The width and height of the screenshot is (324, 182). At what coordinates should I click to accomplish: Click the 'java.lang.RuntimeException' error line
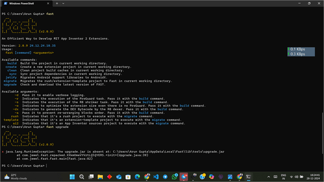point(113,152)
